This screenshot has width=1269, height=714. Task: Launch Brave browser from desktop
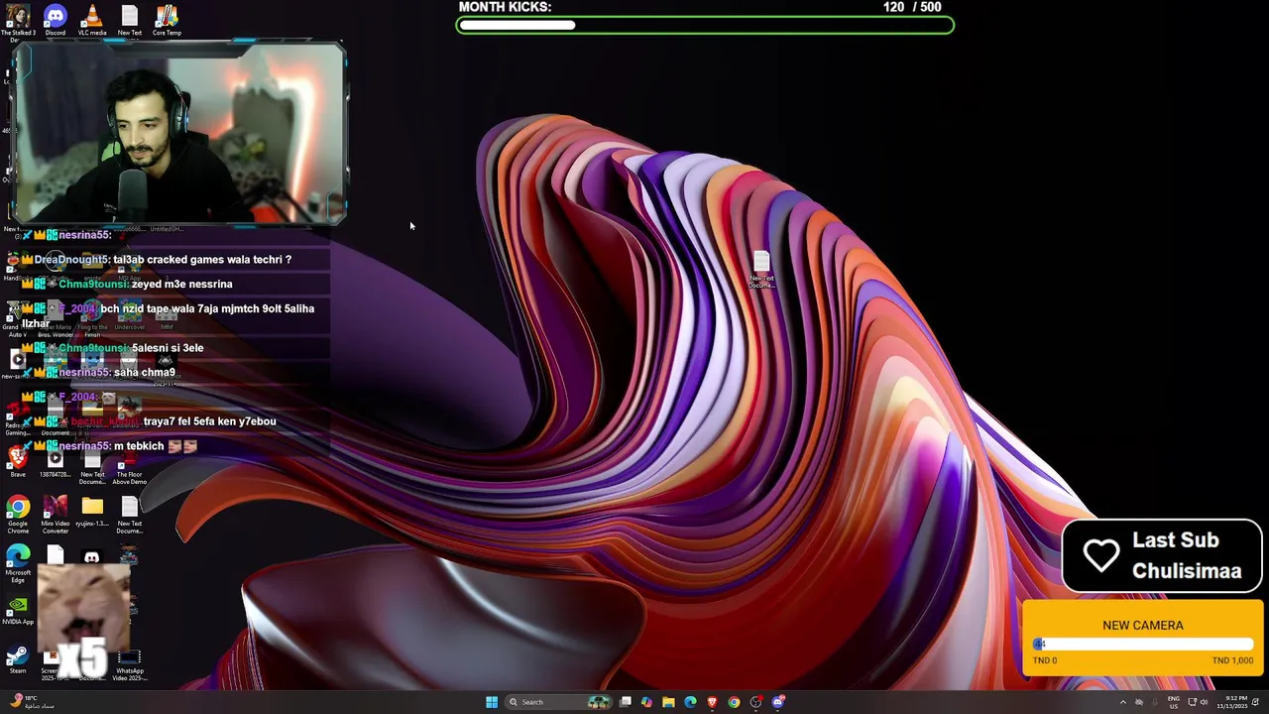coord(18,462)
